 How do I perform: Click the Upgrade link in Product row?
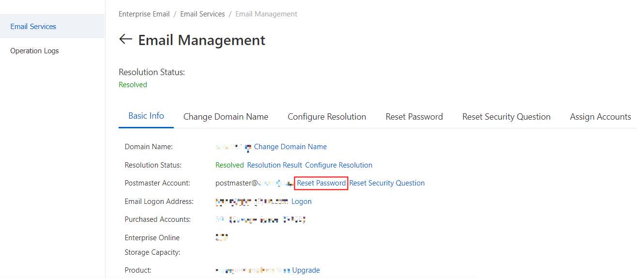coord(306,270)
